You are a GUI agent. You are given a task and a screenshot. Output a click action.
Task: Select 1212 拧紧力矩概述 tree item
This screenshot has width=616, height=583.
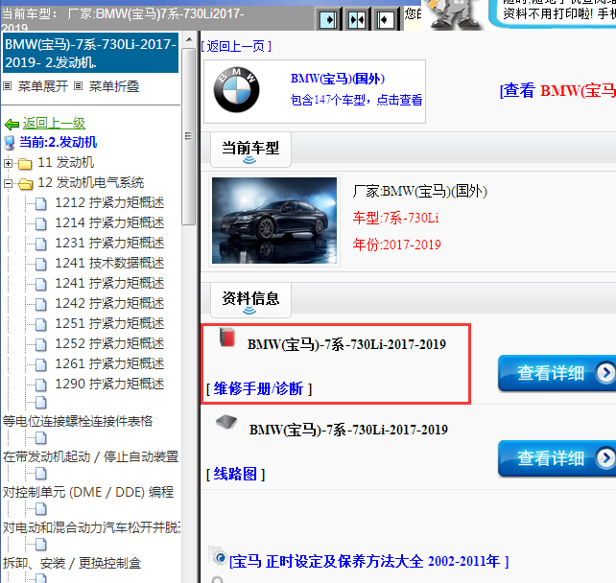109,202
